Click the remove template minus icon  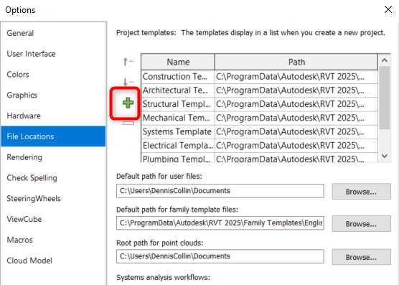[128, 123]
